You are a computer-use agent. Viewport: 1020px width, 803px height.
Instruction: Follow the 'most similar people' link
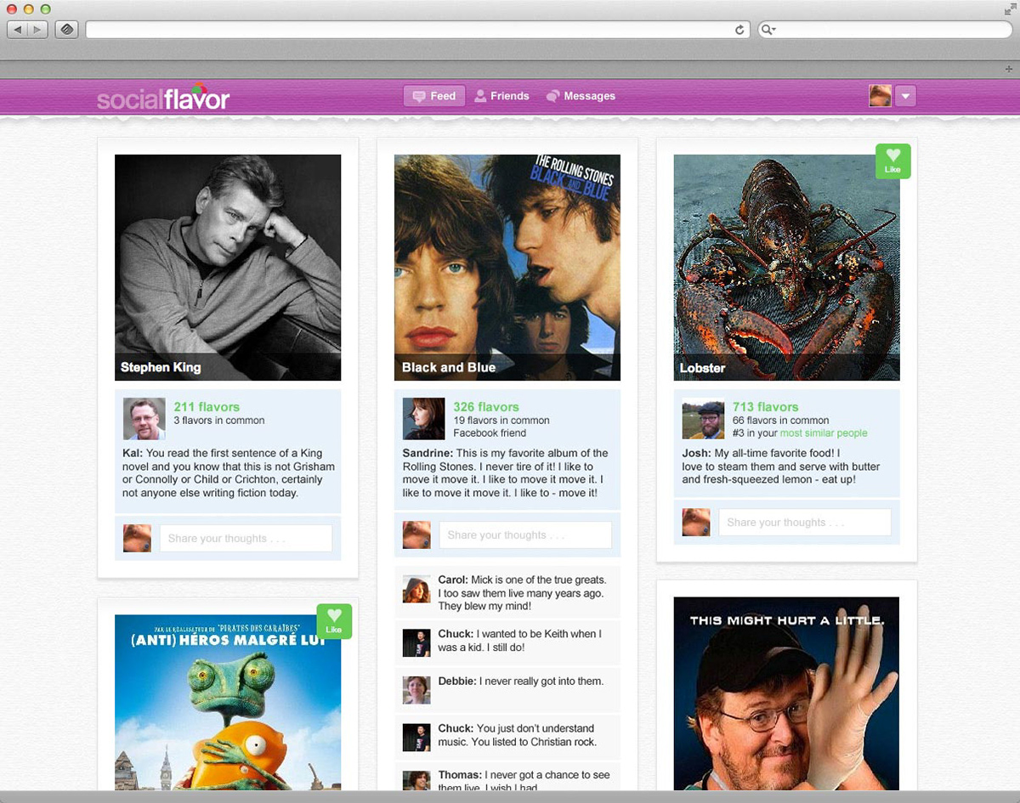tap(824, 433)
